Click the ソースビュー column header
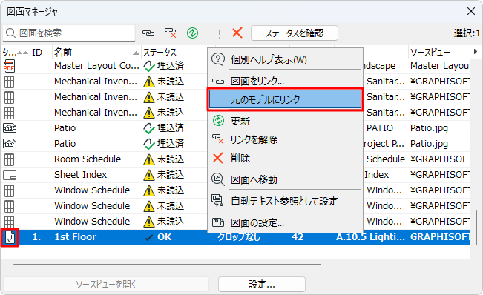 point(439,53)
